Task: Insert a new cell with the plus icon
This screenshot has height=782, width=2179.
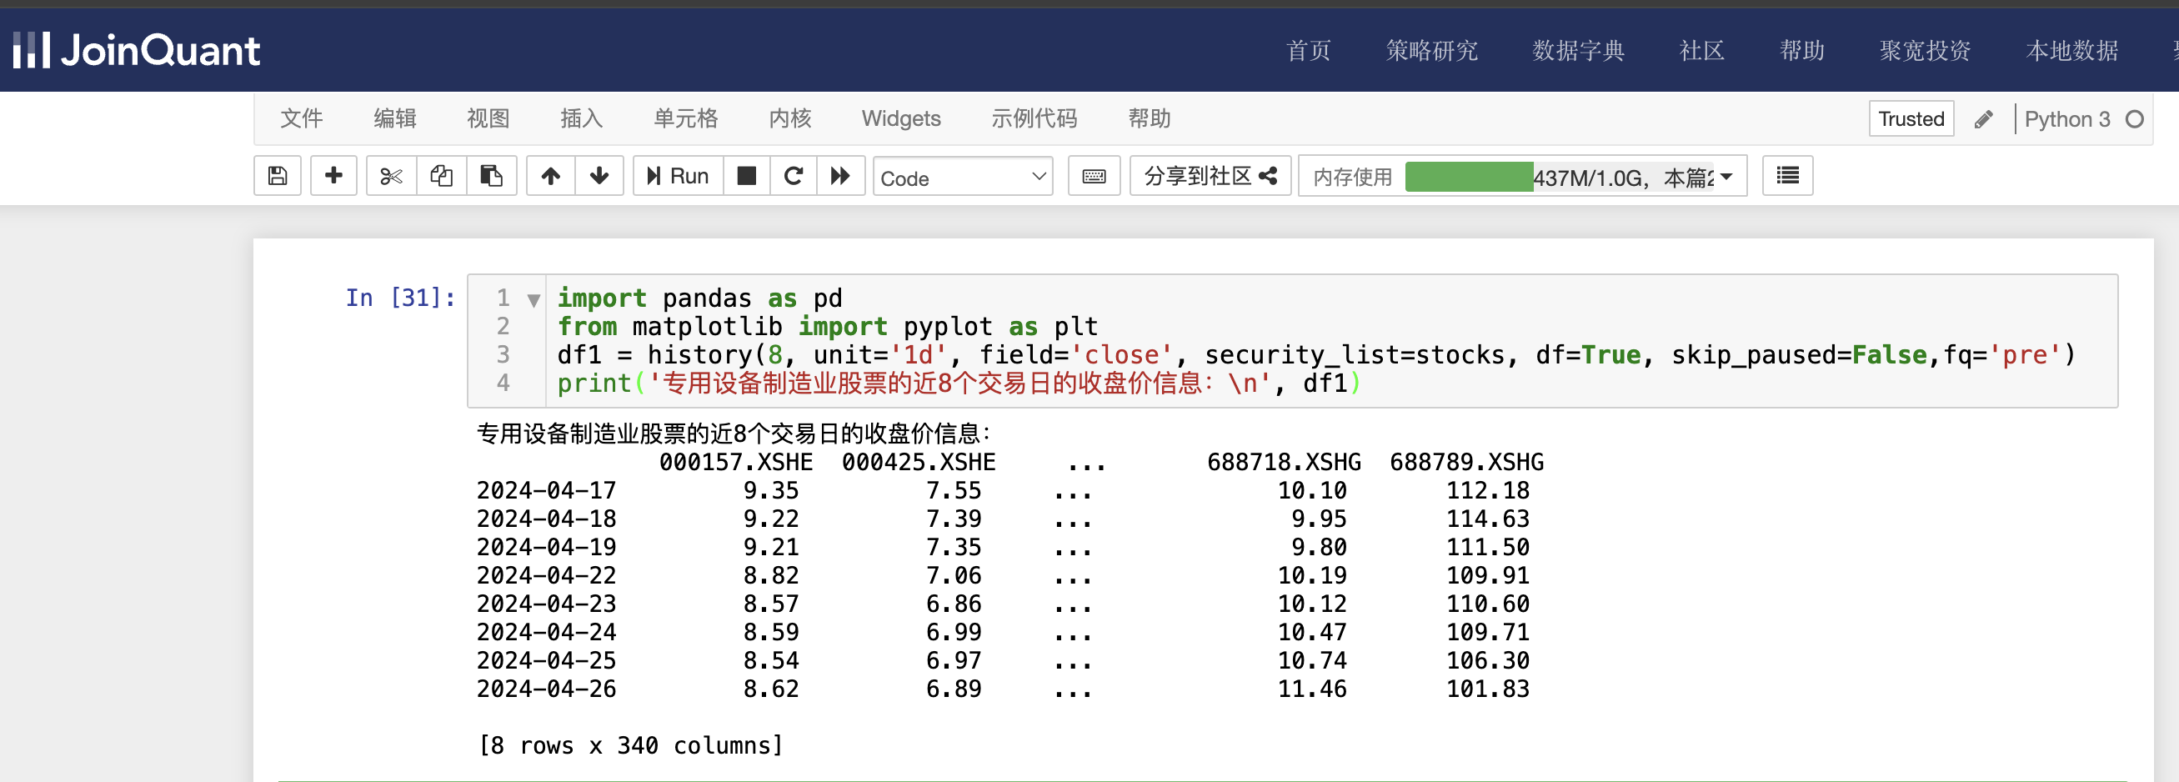Action: 333,176
